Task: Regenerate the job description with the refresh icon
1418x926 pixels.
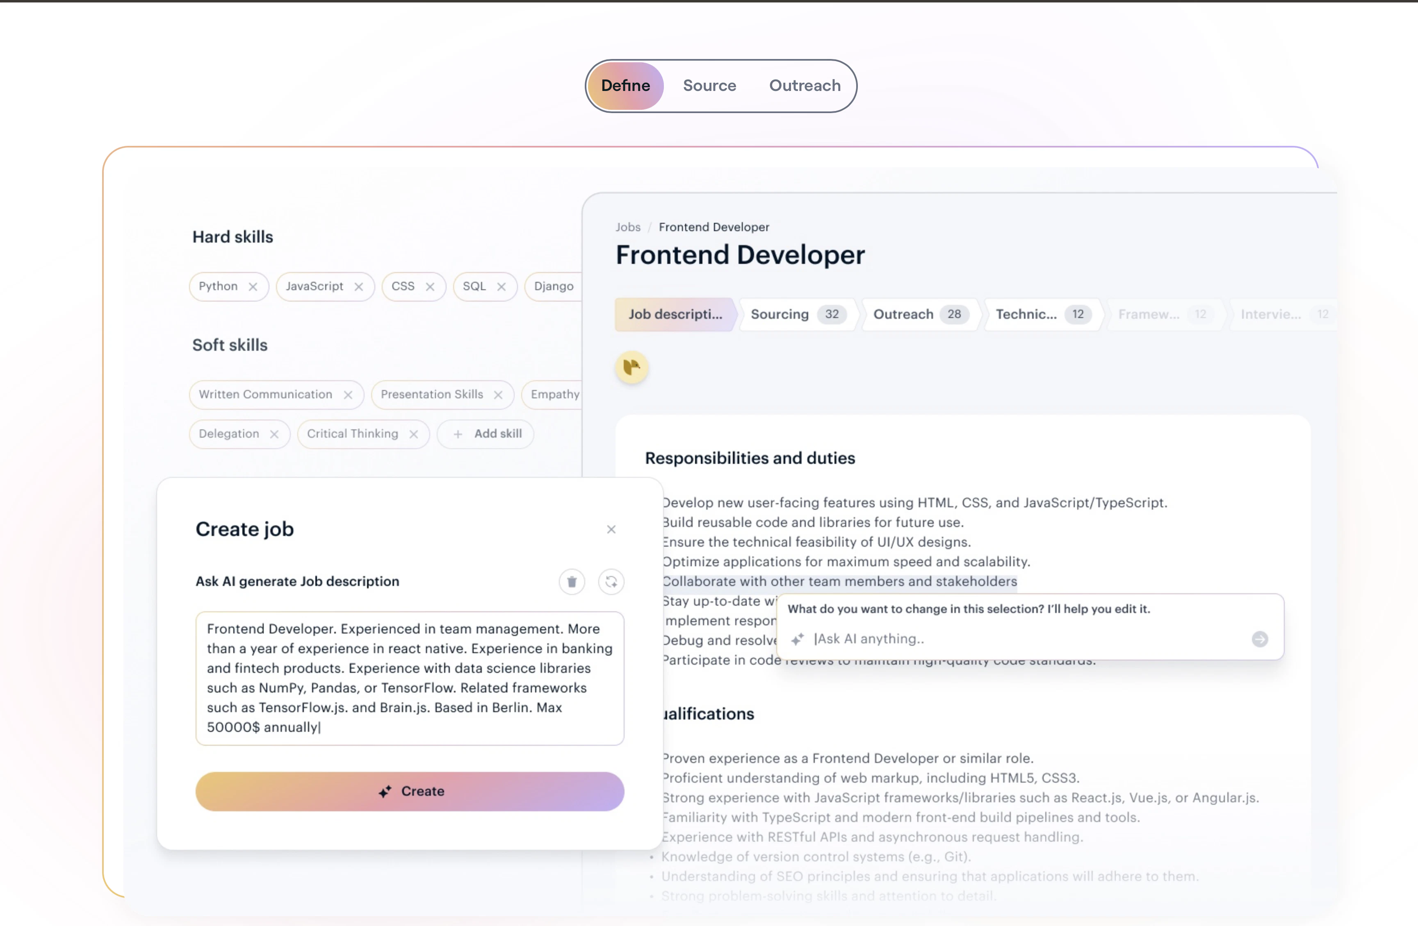Action: (x=611, y=582)
